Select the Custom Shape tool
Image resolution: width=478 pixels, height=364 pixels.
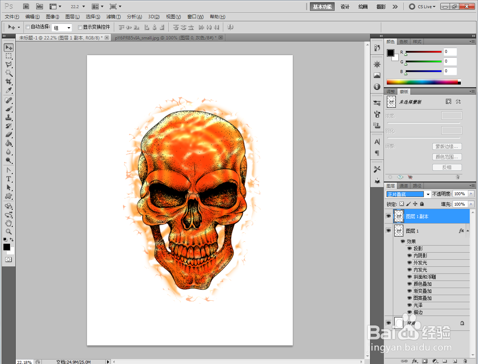click(9, 196)
